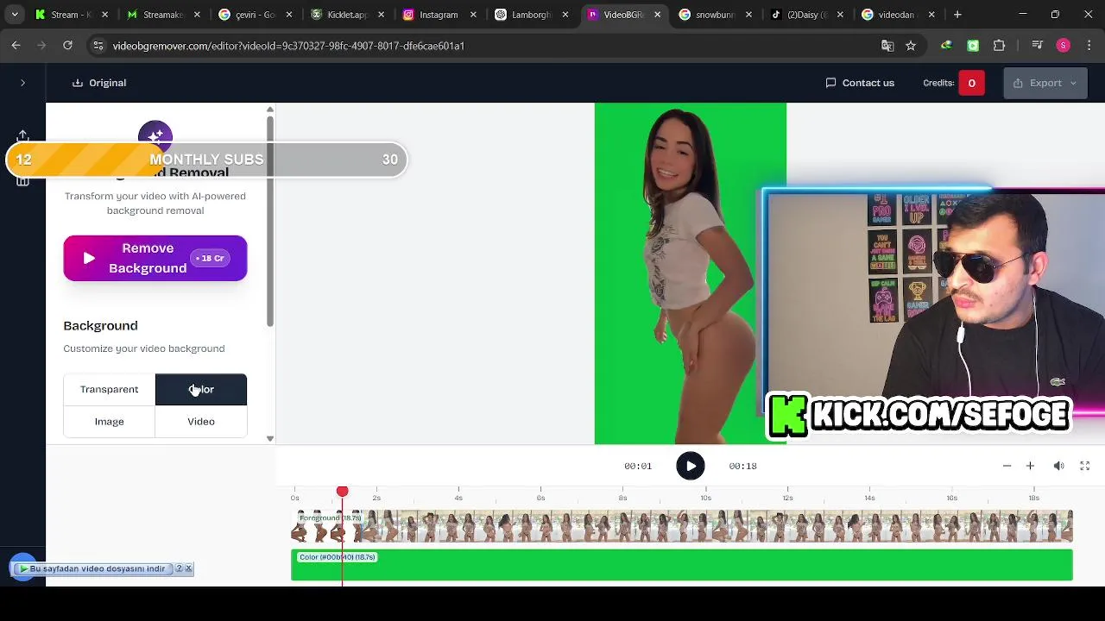The image size is (1105, 621).
Task: Click the upload icon in left sidebar
Action: 22,135
